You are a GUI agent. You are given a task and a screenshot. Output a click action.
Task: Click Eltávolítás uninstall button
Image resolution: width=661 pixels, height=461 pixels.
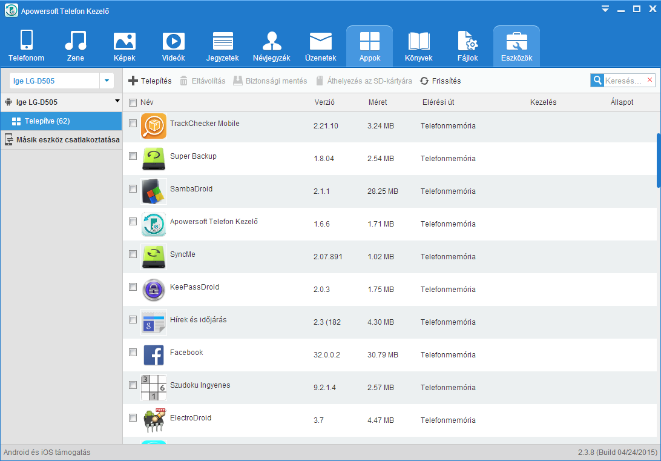point(203,81)
